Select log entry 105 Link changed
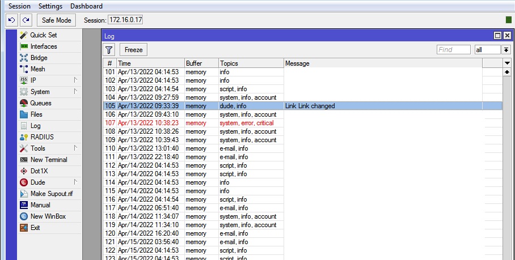The height and width of the screenshot is (260, 515). coord(302,106)
